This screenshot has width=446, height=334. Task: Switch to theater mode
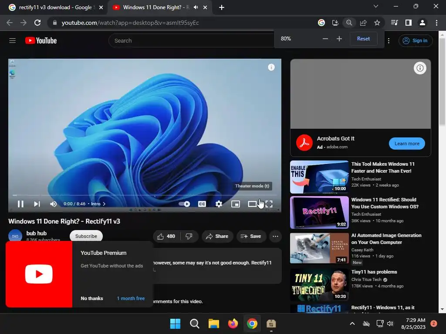[x=252, y=204]
